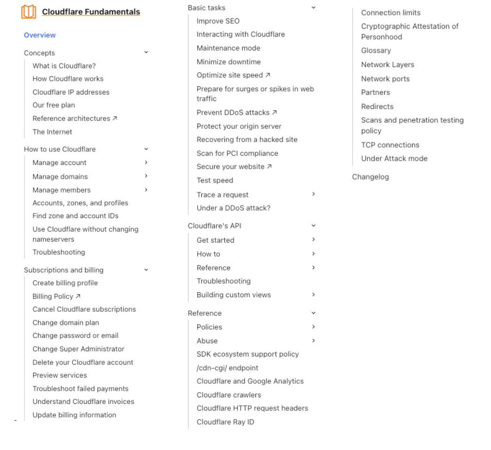
Task: Open the Changelog menu item
Action: (371, 177)
